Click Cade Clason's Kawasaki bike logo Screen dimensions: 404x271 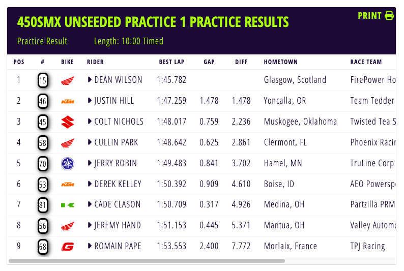tap(68, 205)
